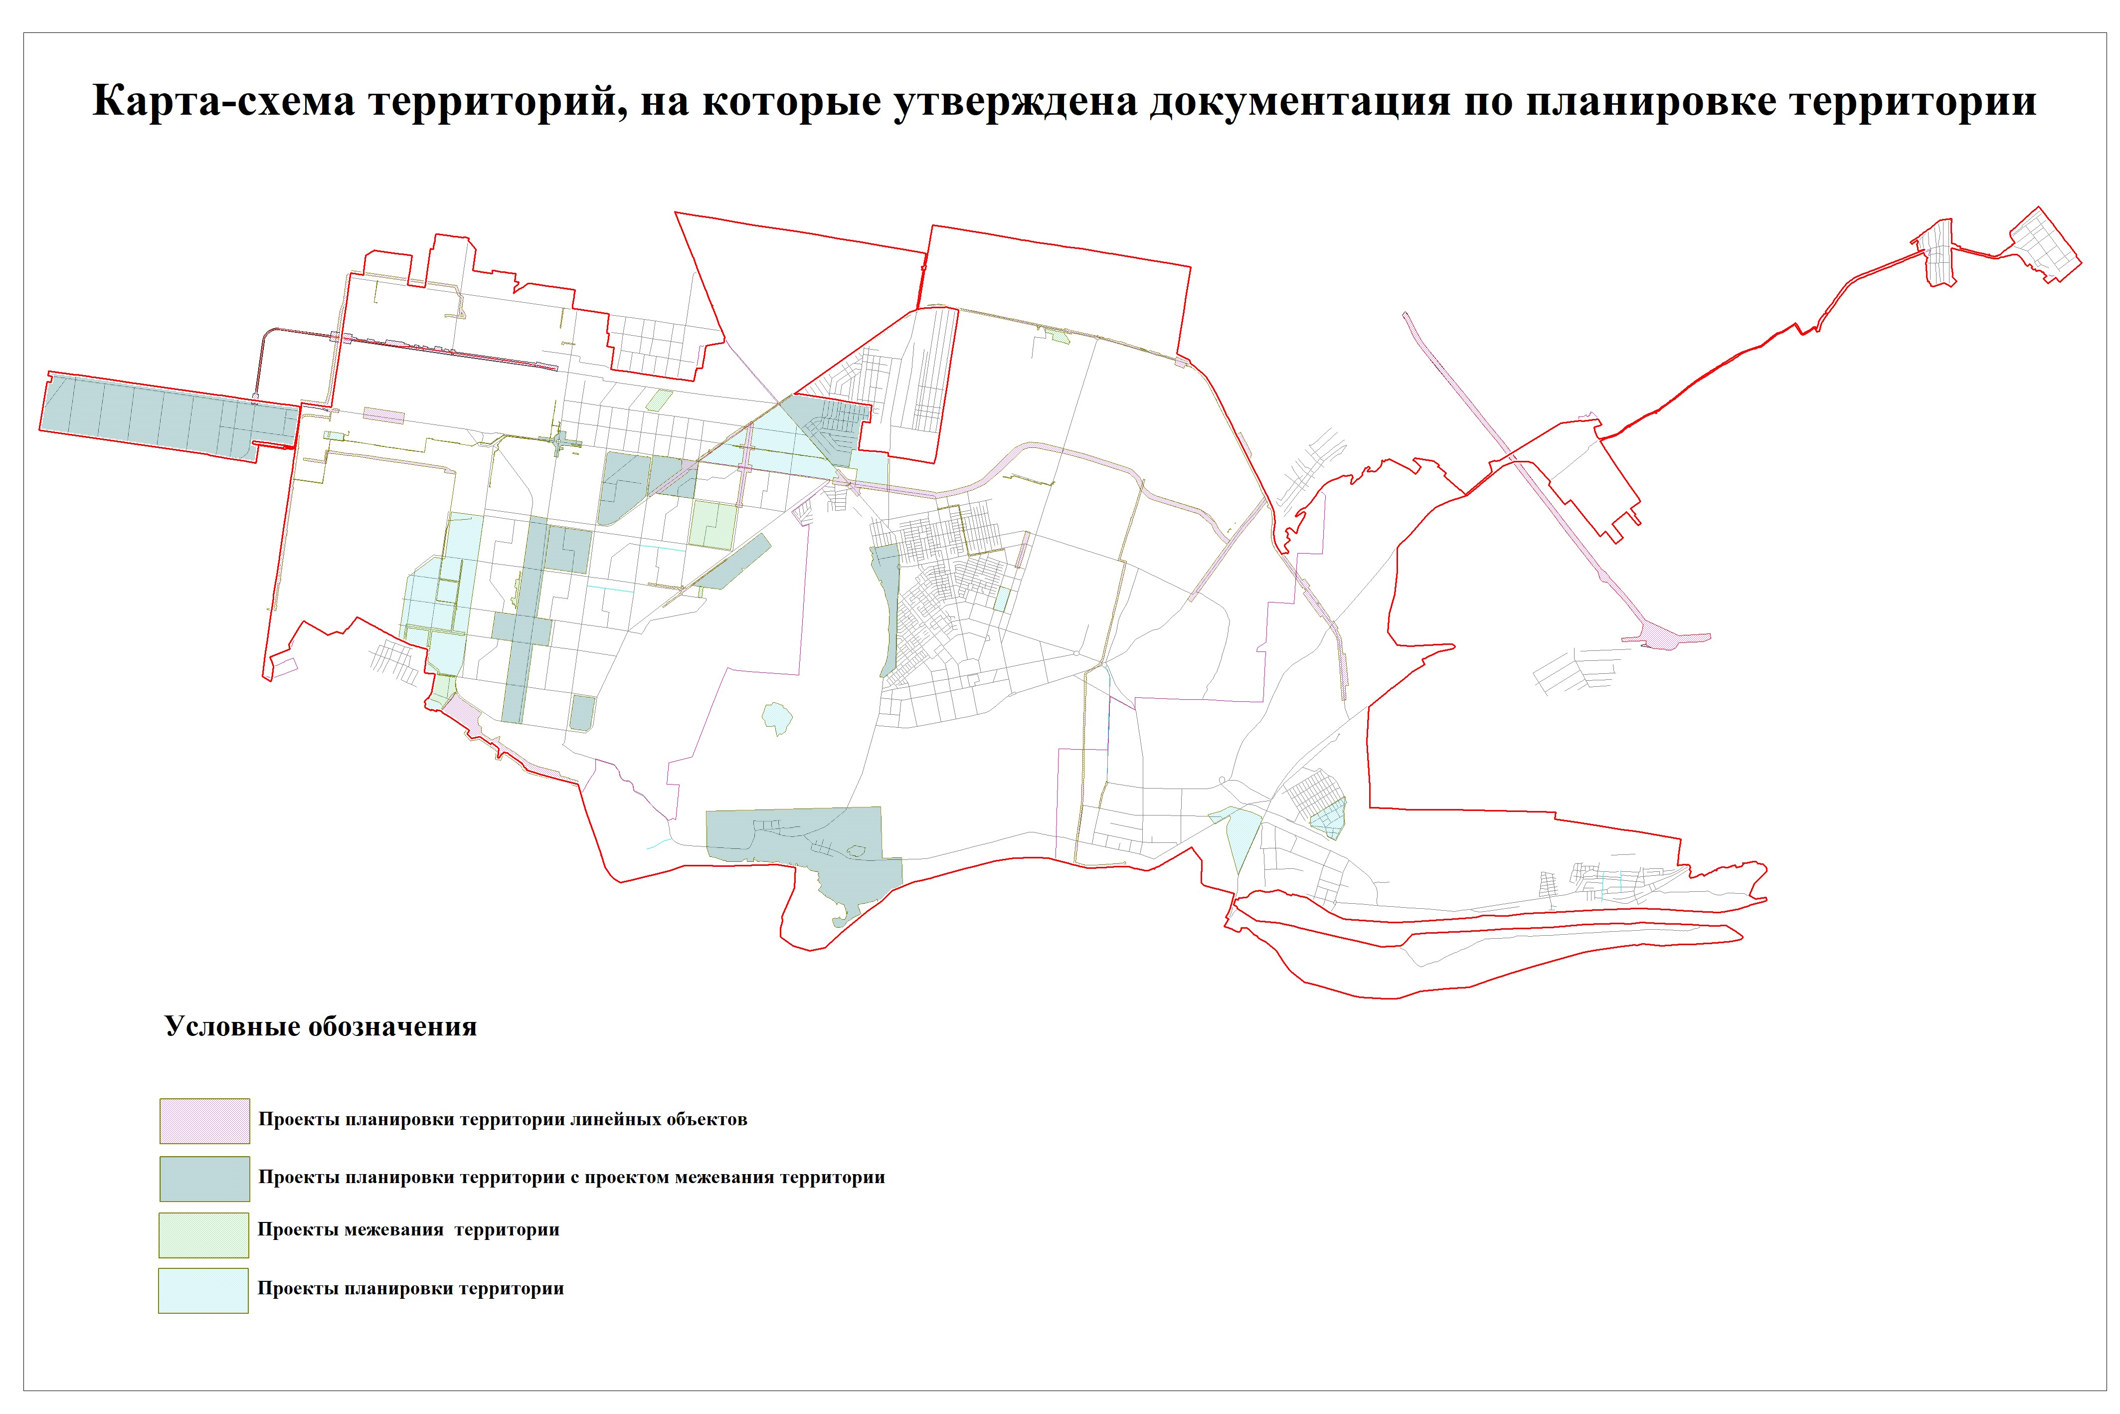Click the teal-gray planning with surveying swatch
Viewport: 2120px width, 1414px height.
pos(204,1179)
